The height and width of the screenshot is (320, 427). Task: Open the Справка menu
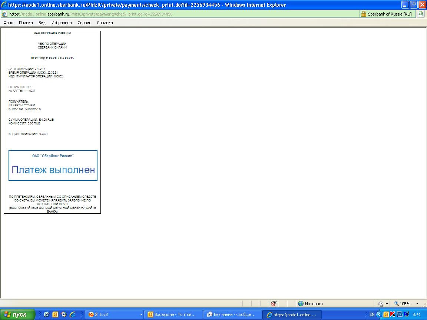[x=105, y=23]
